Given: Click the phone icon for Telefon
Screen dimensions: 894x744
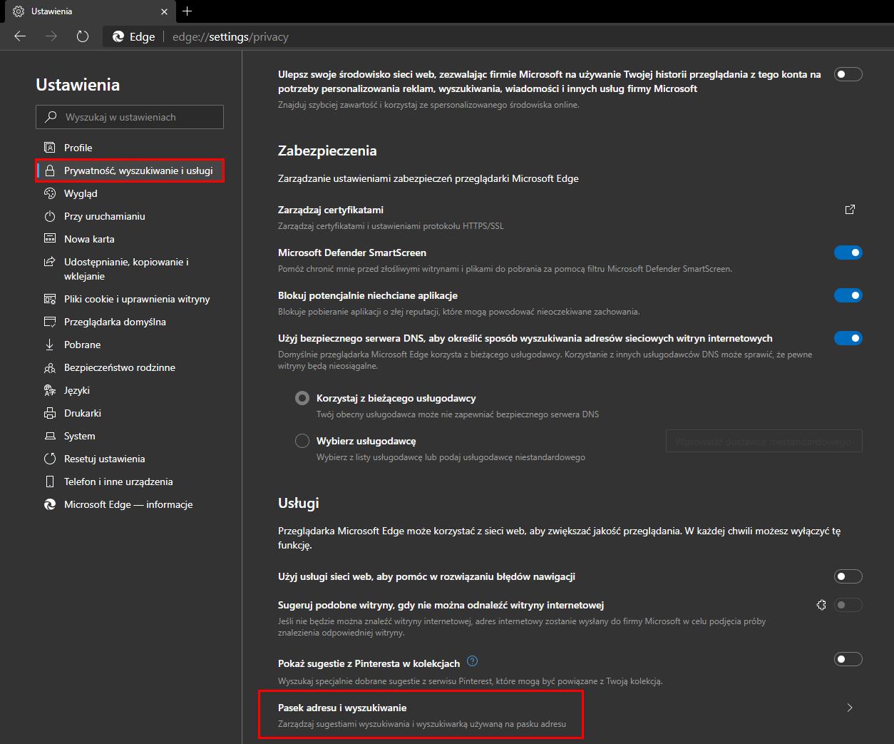Looking at the screenshot, I should click(50, 481).
